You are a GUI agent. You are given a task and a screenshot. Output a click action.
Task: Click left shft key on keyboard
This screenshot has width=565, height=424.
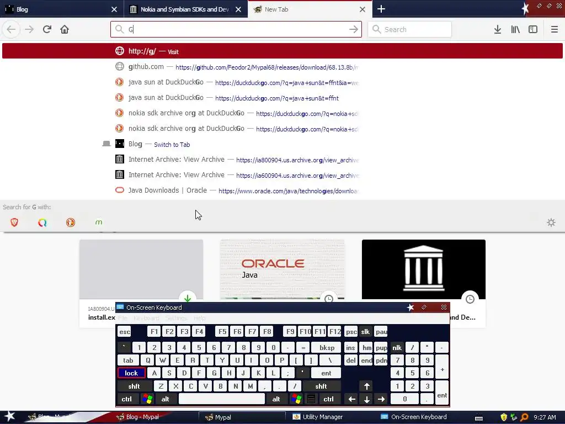134,386
